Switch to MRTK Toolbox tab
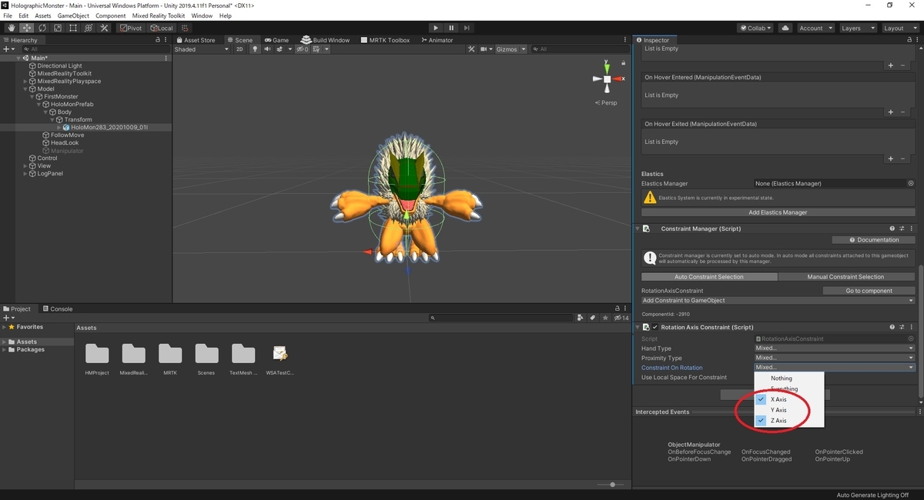The image size is (924, 500). 387,40
